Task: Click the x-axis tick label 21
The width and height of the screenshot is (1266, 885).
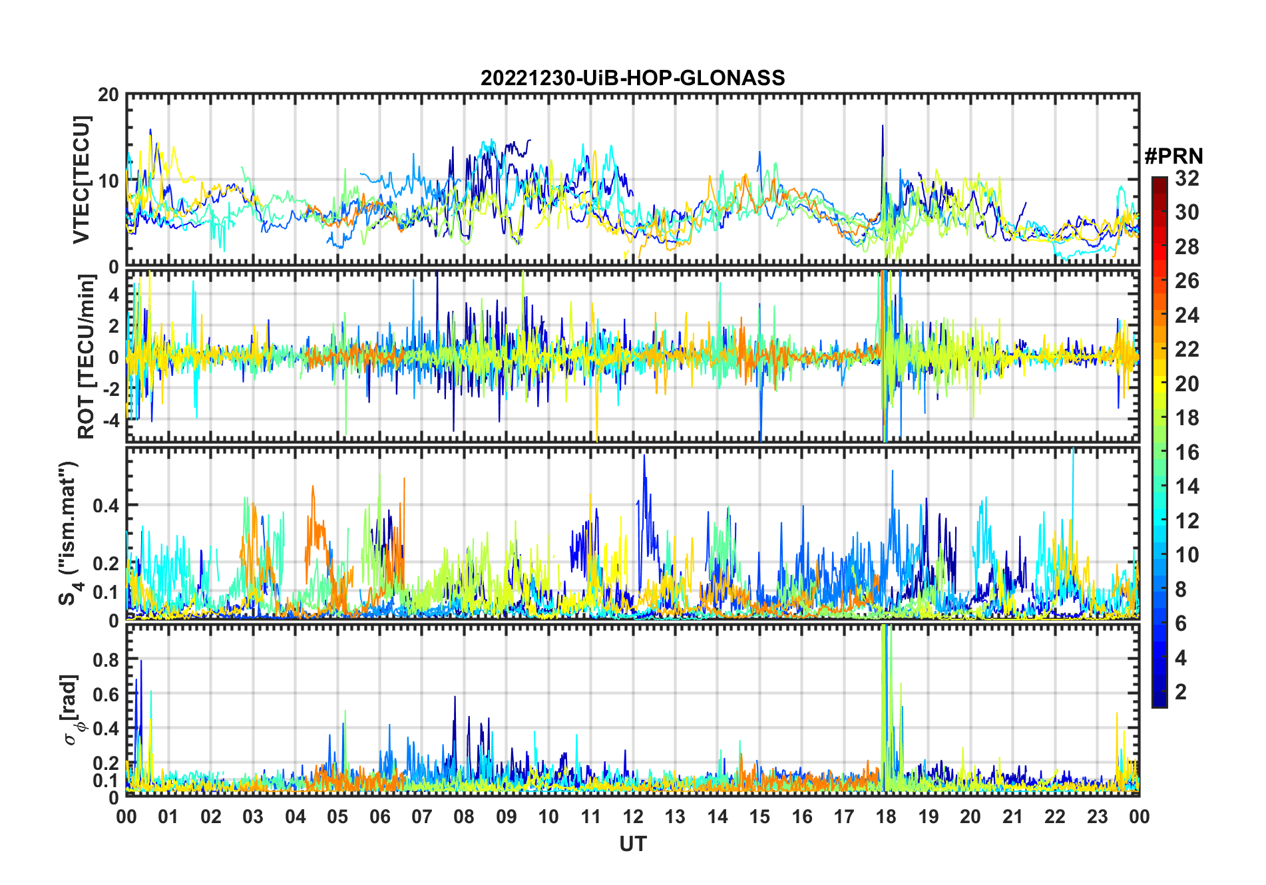Action: tap(1012, 816)
